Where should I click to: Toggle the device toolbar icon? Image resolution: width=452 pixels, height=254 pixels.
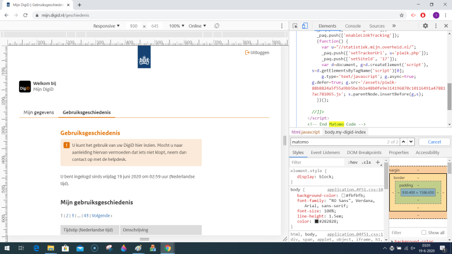pyautogui.click(x=305, y=26)
